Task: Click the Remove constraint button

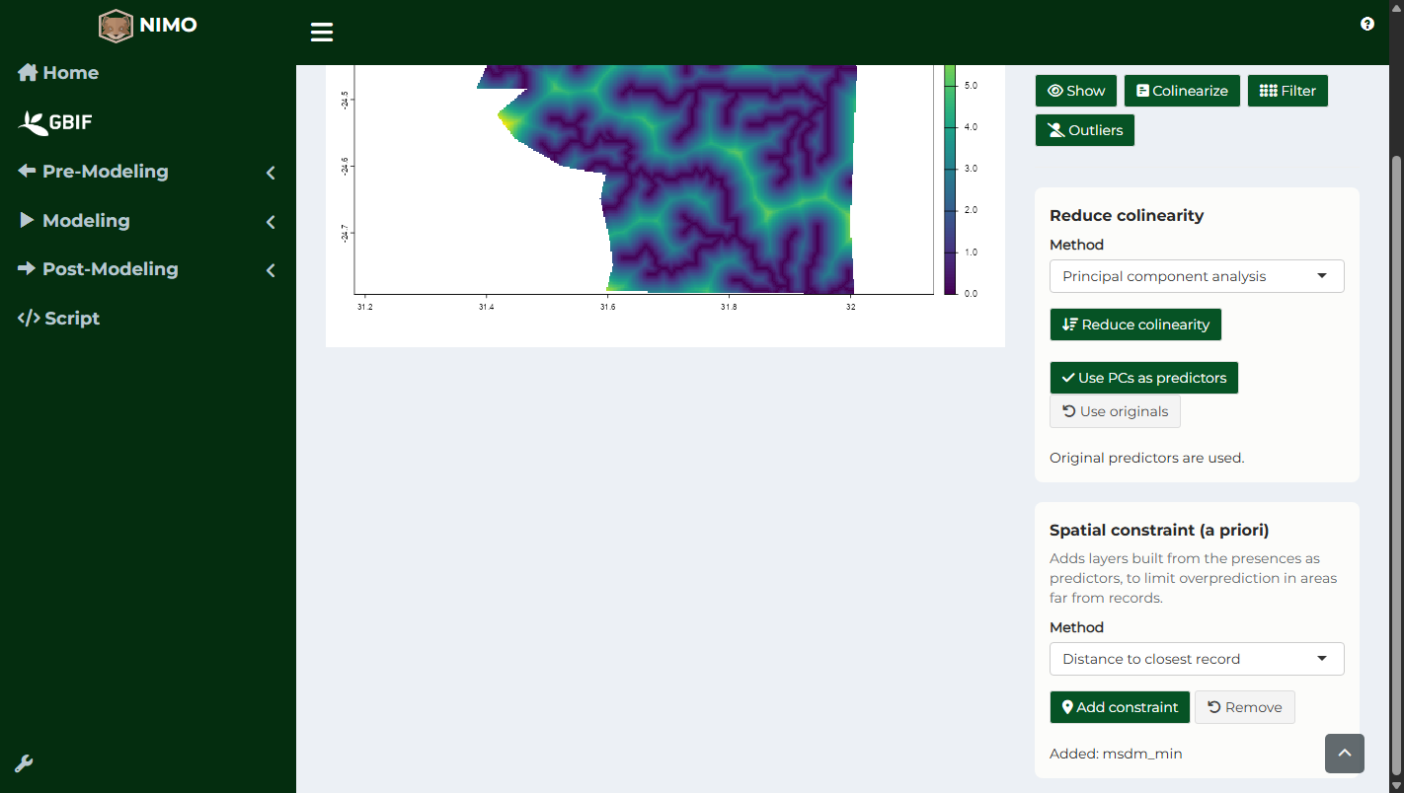Action: (x=1245, y=707)
